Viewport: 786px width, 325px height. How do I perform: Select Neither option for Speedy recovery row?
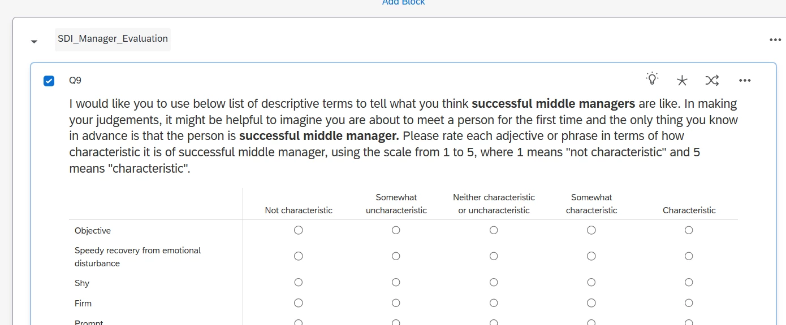(x=494, y=256)
